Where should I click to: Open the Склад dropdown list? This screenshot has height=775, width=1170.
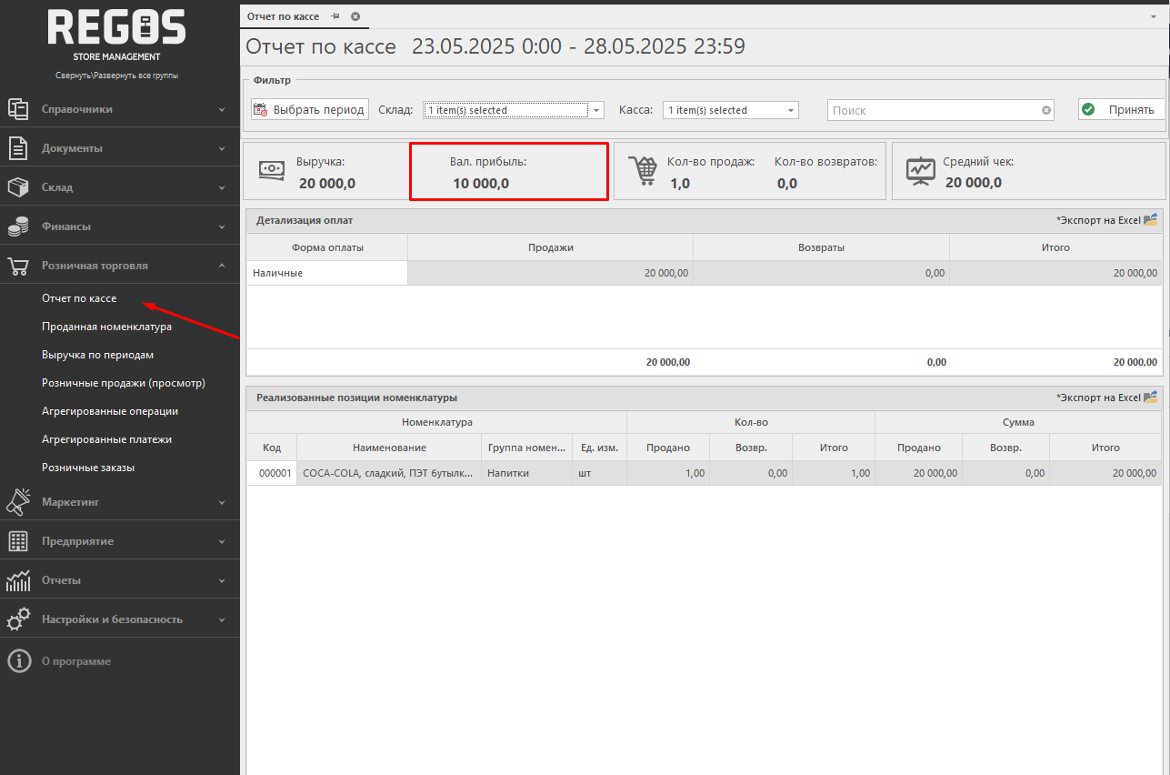[x=596, y=110]
